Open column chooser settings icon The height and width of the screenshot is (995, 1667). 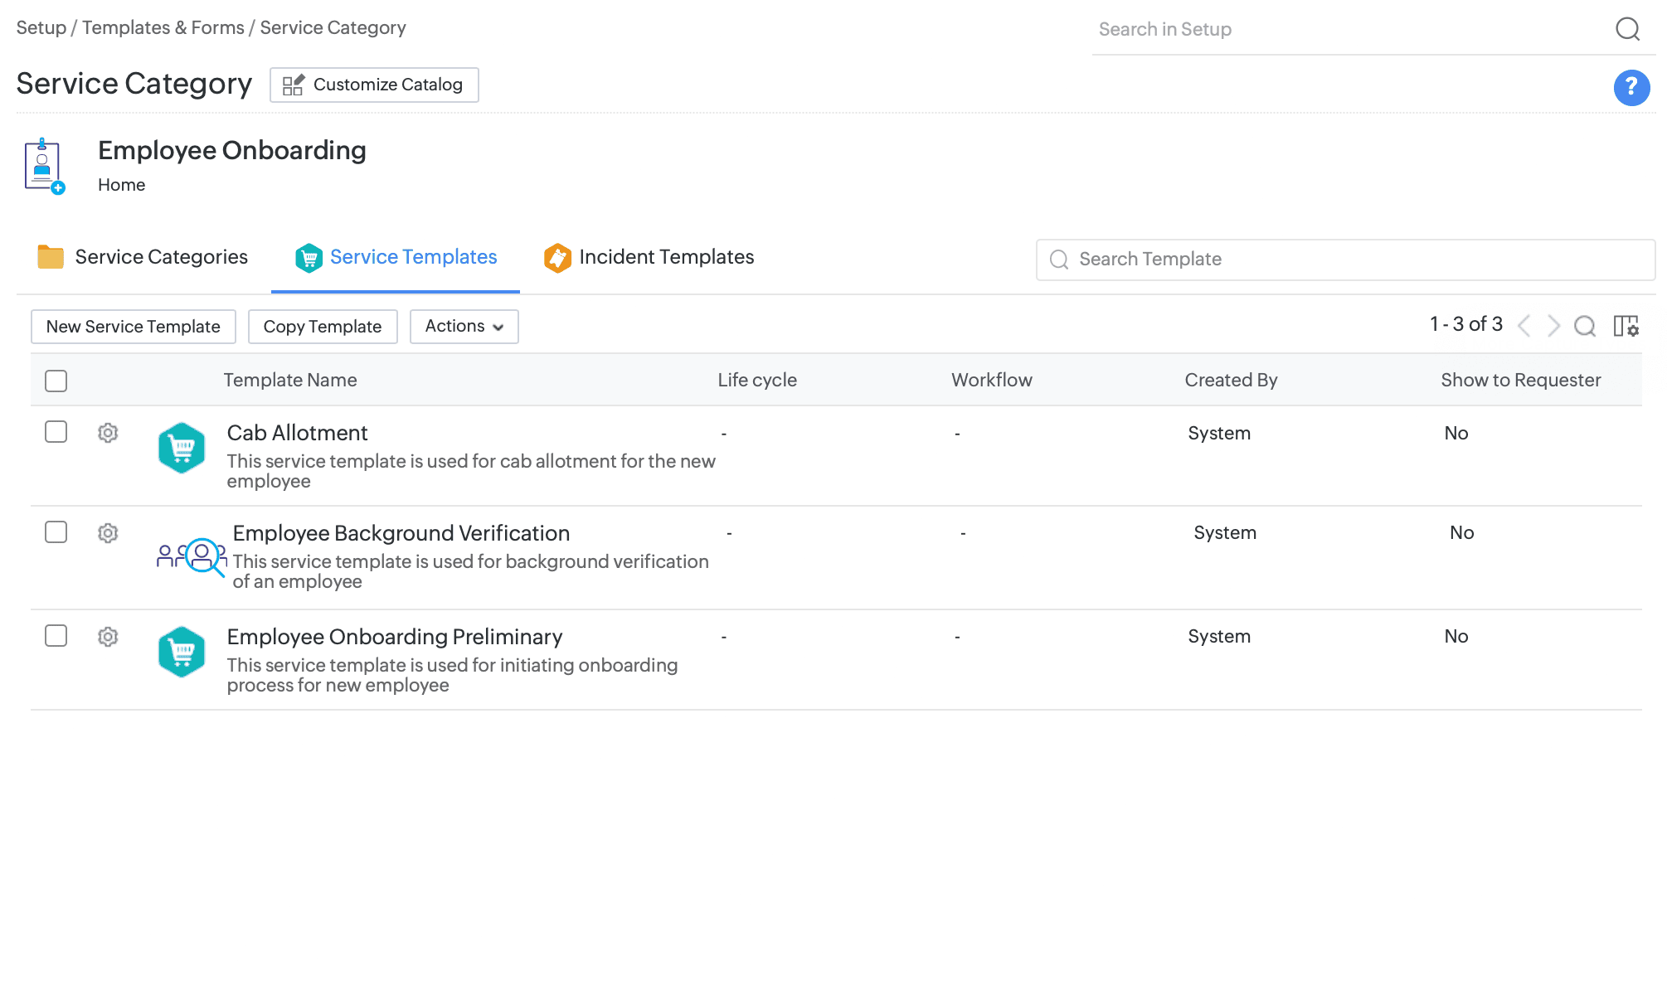(x=1626, y=326)
